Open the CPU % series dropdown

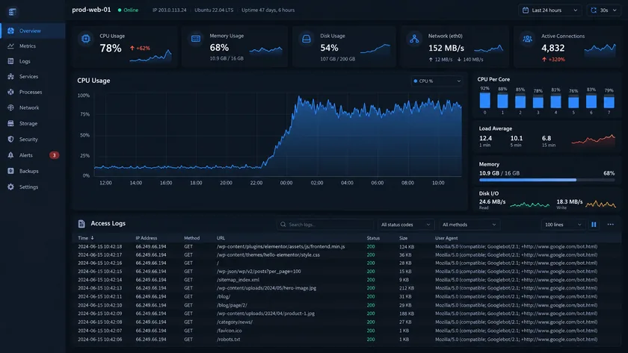pyautogui.click(x=437, y=81)
